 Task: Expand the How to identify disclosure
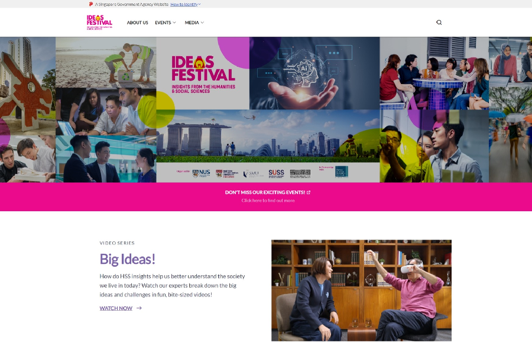coord(185,4)
